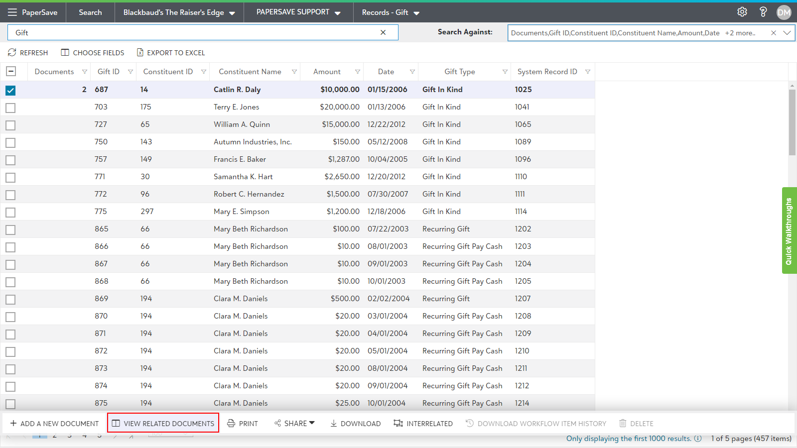Click the help question mark icon
Image resolution: width=797 pixels, height=448 pixels.
point(763,12)
